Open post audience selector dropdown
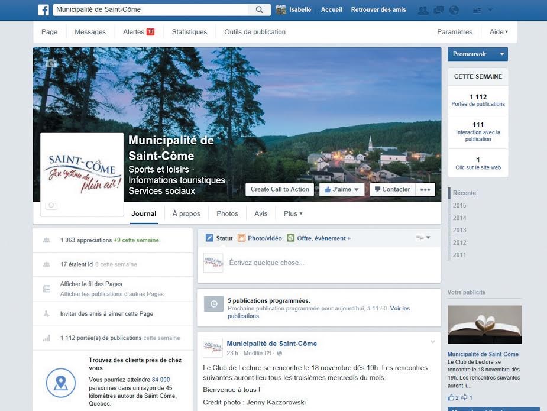Image resolution: width=547 pixels, height=411 pixels. tap(423, 238)
